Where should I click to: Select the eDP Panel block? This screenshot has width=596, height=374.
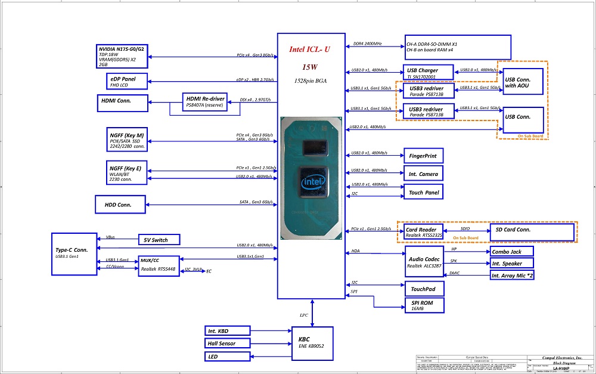pos(127,81)
